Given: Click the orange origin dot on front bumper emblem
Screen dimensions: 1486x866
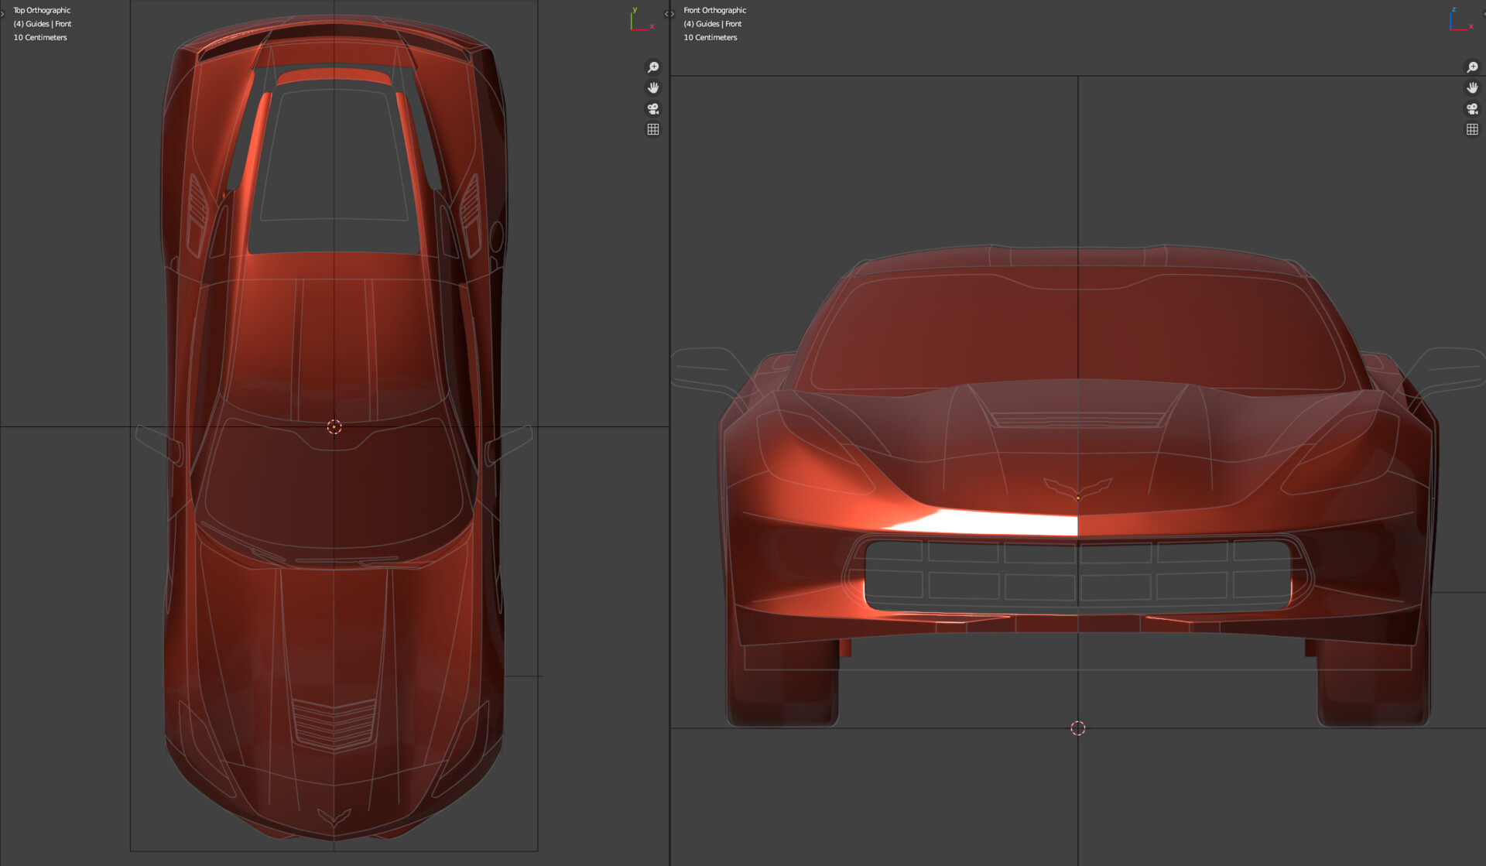Looking at the screenshot, I should (1078, 498).
